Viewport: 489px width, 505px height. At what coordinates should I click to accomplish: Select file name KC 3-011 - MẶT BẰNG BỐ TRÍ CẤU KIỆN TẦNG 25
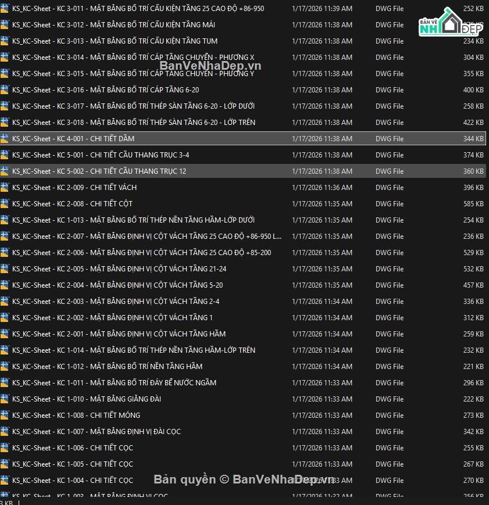pyautogui.click(x=138, y=8)
